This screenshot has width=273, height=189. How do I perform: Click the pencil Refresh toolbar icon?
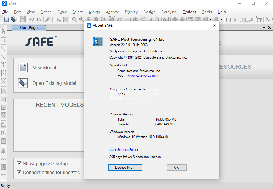(x=47, y=19)
